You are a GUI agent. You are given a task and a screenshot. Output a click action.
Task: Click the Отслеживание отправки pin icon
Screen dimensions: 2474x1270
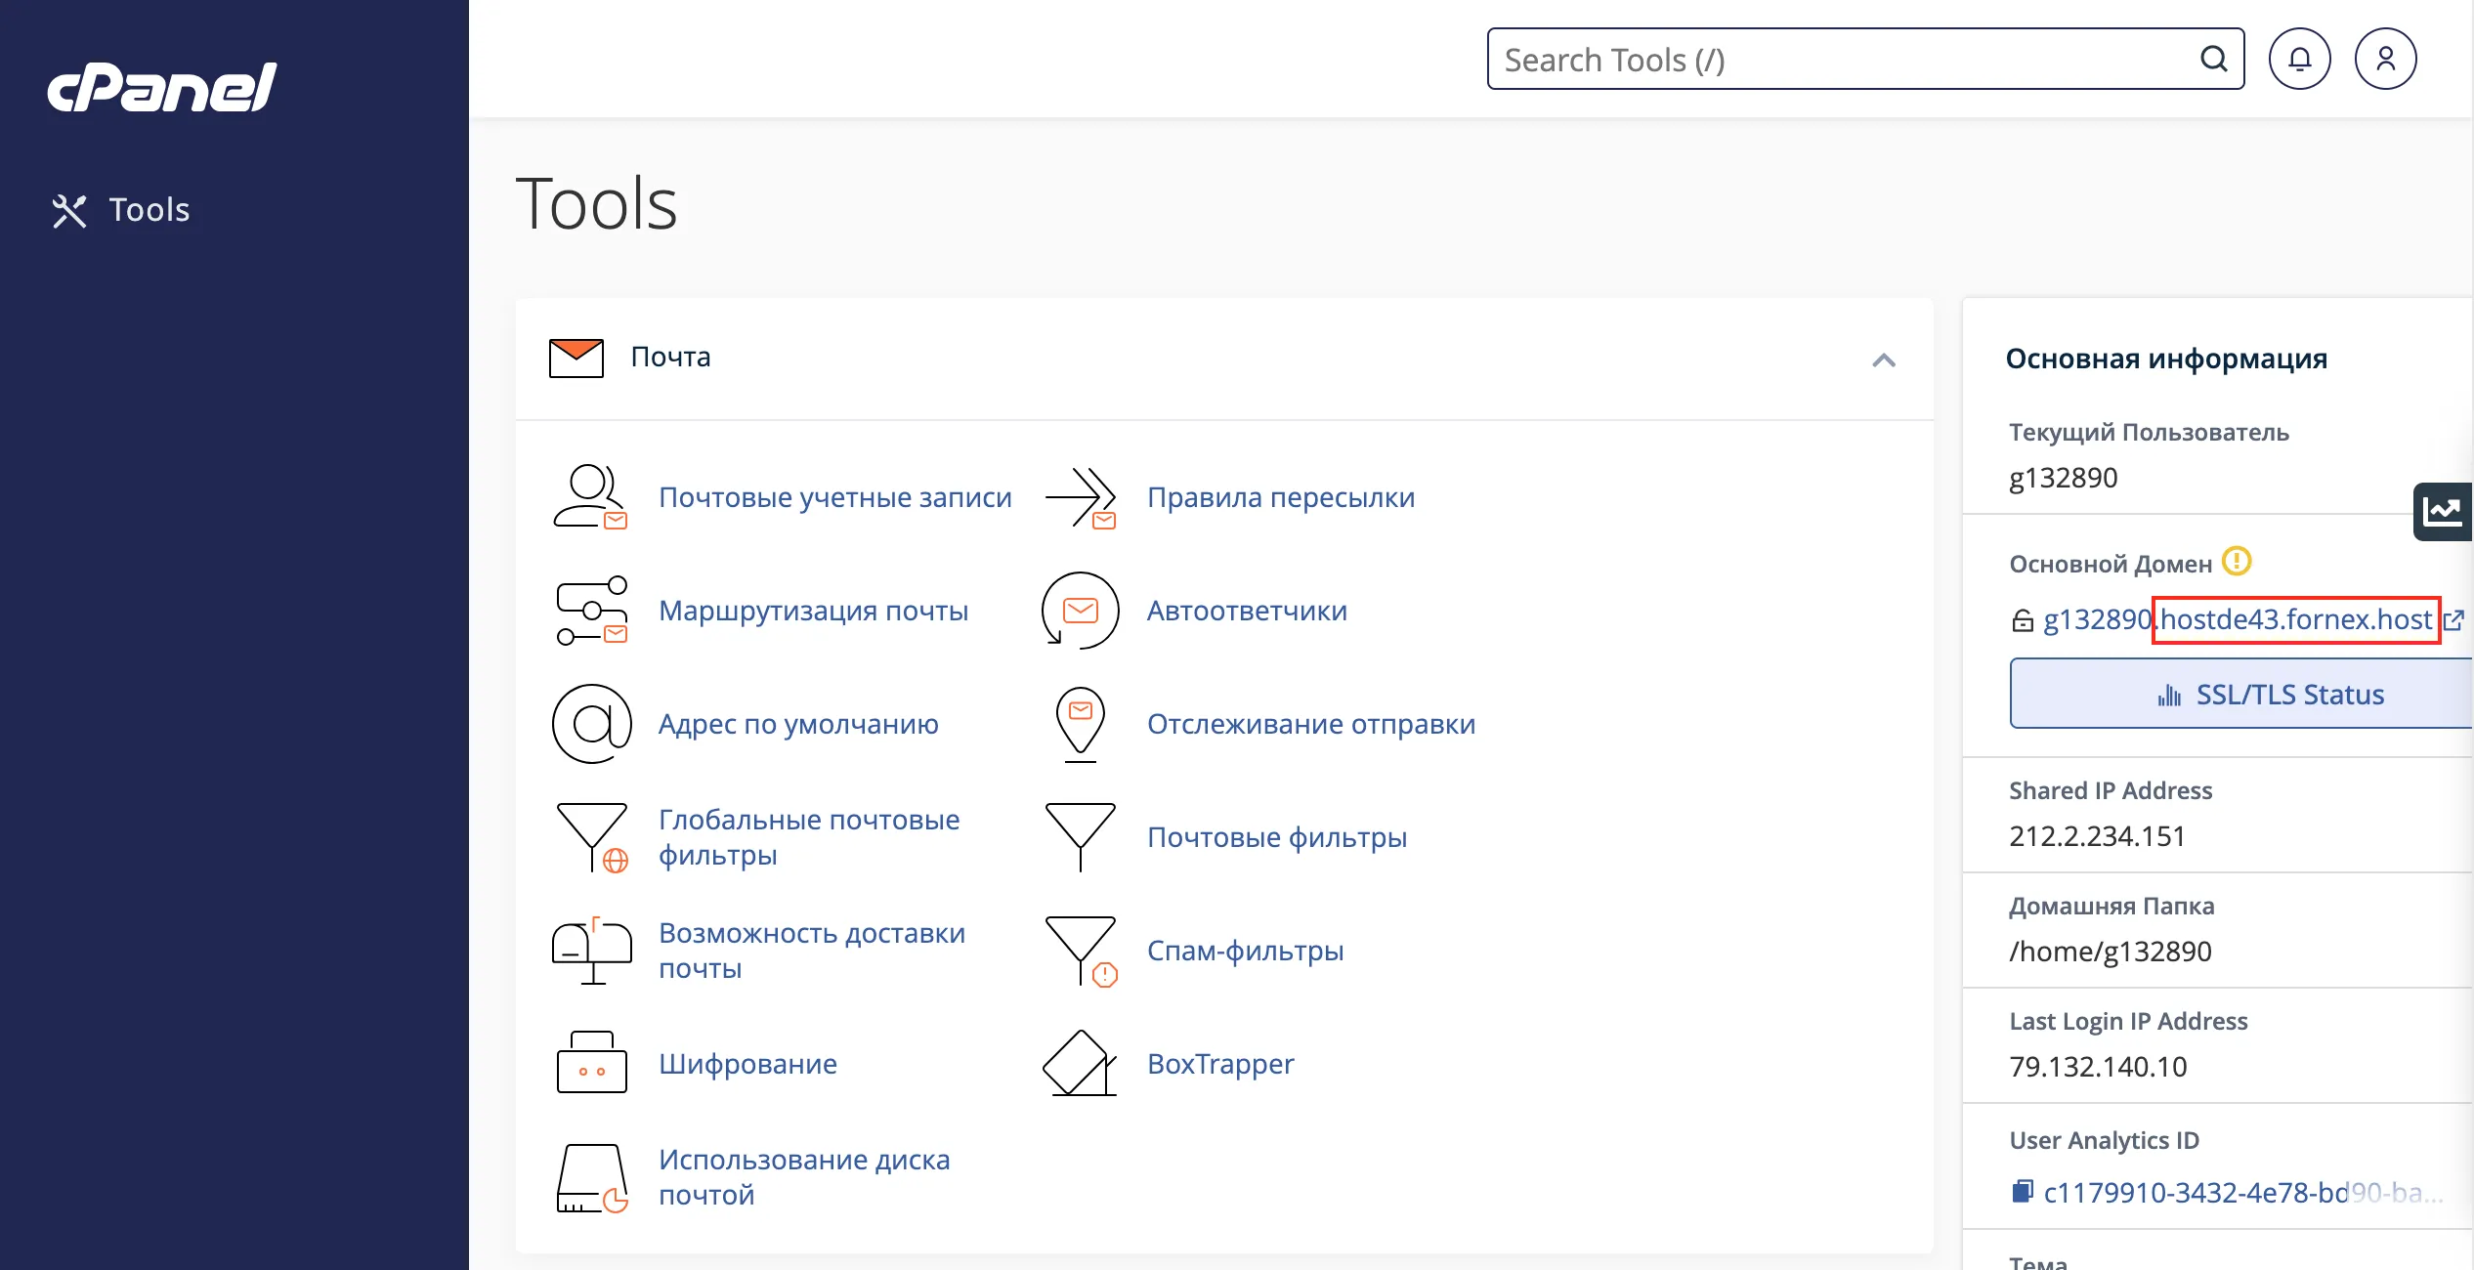[x=1080, y=724]
